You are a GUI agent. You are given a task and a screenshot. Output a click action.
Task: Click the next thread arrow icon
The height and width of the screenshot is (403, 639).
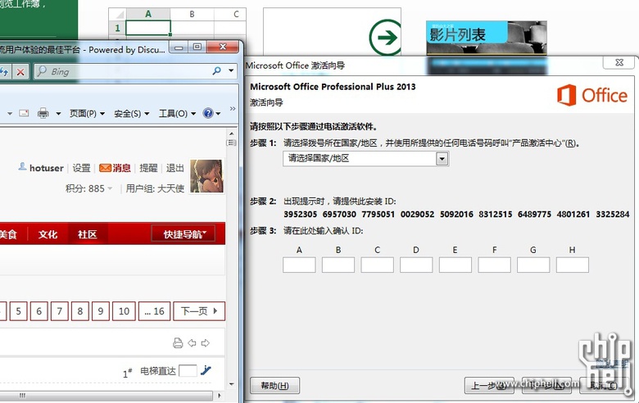point(206,343)
